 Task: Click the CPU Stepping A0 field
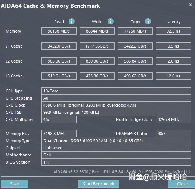tap(116, 98)
